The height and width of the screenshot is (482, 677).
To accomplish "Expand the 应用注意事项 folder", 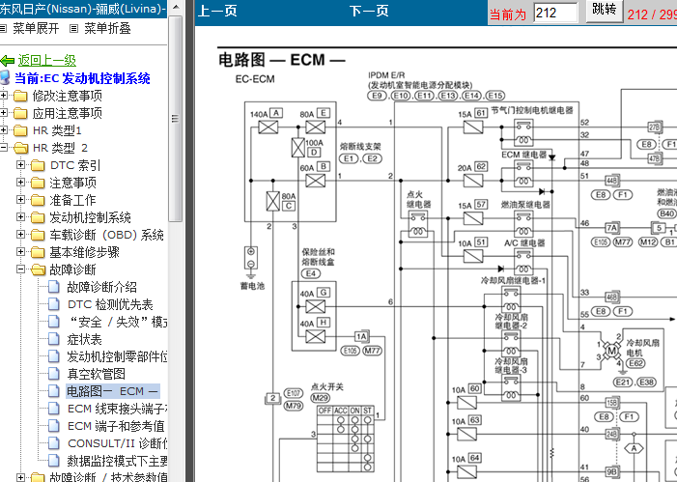I will [4, 113].
